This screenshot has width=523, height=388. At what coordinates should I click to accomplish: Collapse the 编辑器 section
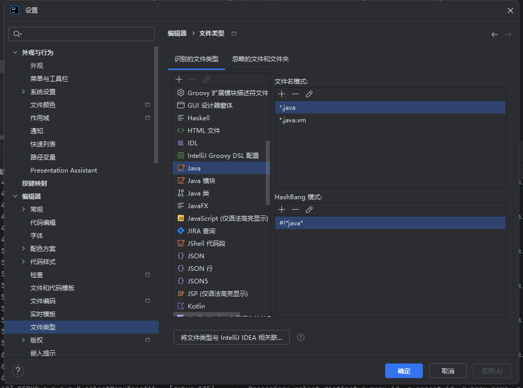(15, 196)
